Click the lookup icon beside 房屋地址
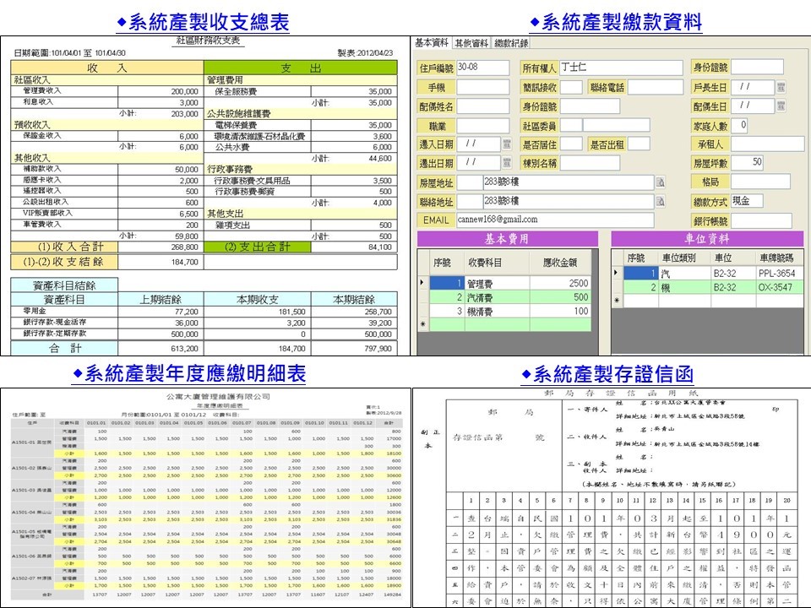The image size is (811, 608). (661, 182)
